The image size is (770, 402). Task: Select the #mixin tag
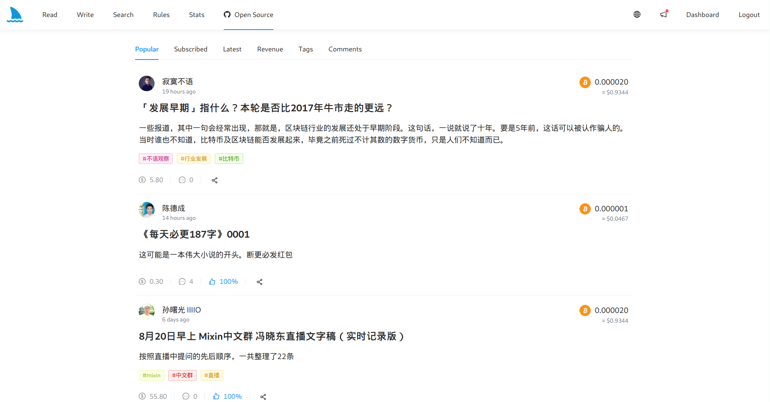[151, 375]
